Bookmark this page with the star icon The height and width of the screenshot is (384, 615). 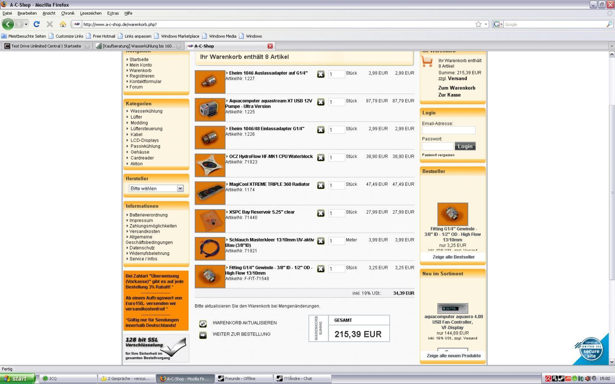point(478,24)
